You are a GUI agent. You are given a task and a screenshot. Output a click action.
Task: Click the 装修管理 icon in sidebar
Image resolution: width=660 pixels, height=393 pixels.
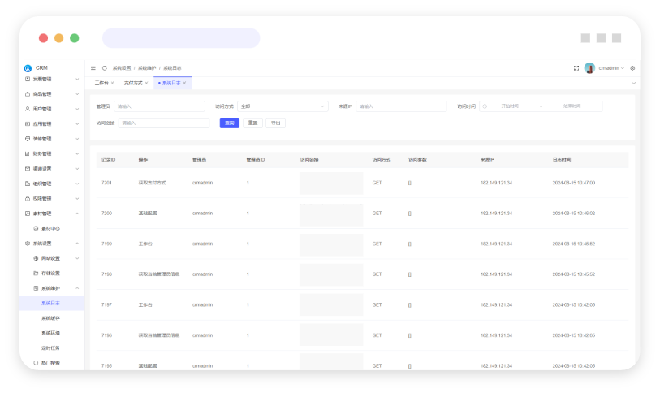(28, 139)
